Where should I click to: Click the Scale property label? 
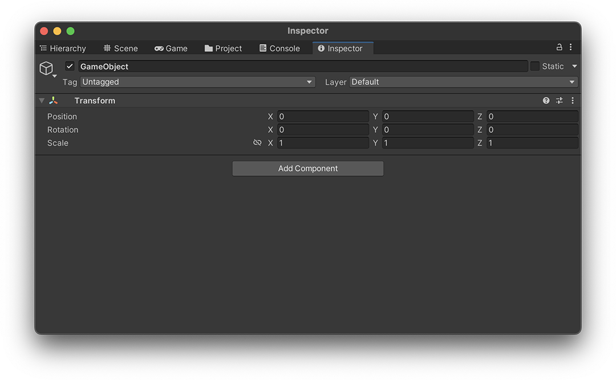58,143
